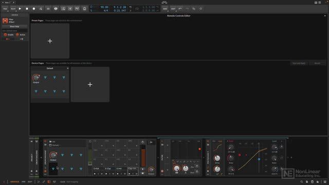The image size is (329, 185).
Task: Set the tempo field showing 90.00
Action: point(104,7)
